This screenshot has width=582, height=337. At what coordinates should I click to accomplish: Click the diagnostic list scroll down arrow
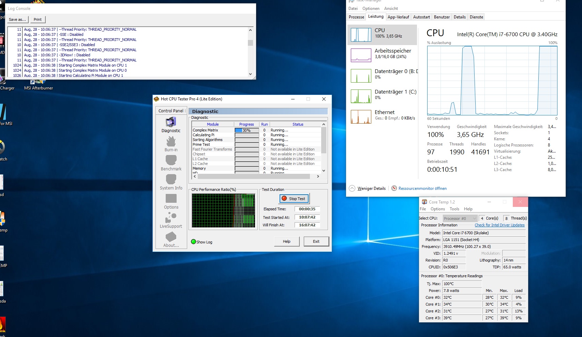pyautogui.click(x=324, y=171)
